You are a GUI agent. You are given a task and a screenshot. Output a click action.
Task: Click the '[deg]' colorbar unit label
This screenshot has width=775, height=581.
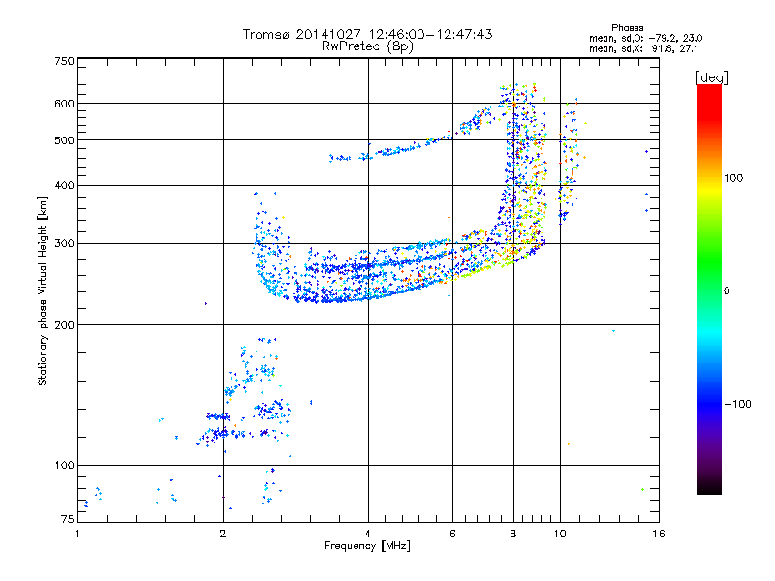pos(711,77)
